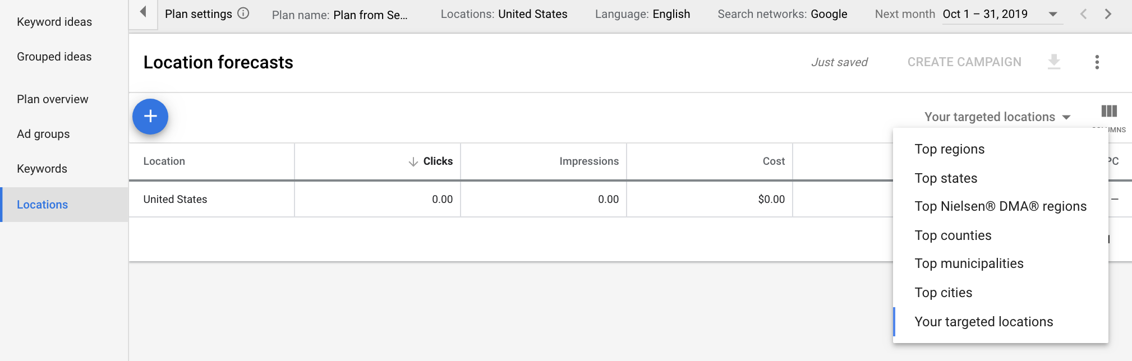Viewport: 1132px width, 361px height.
Task: Edit Locations United States plan setting
Action: pos(504,14)
